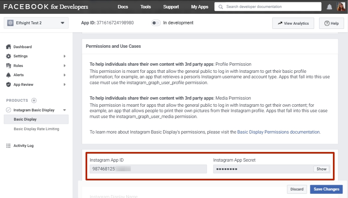Click the FACEBOOK for Developers logo
Viewport: 348px width, 198px height.
coord(46,7)
